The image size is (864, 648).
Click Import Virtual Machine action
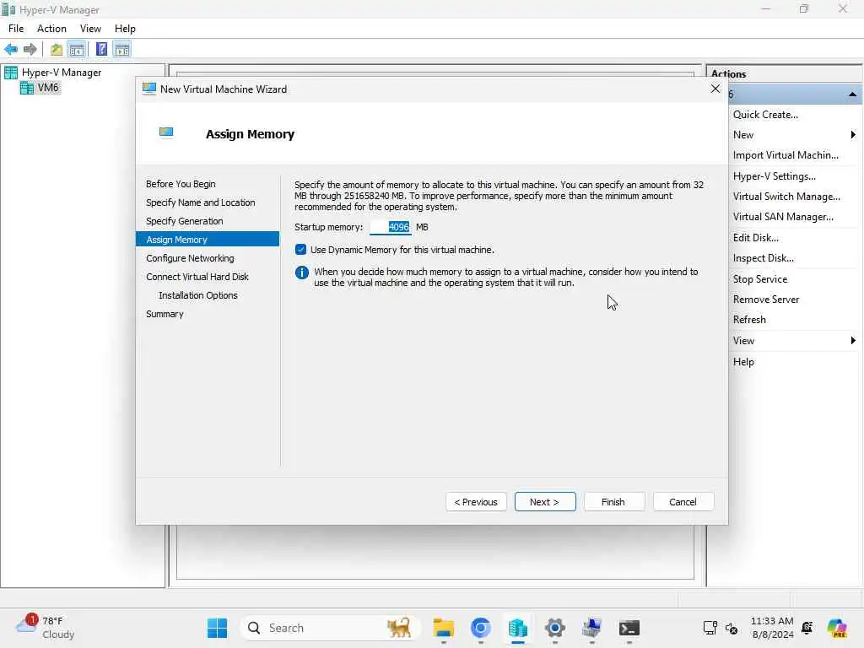[786, 155]
